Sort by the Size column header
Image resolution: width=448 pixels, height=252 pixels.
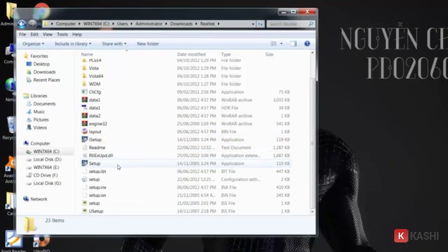click(269, 54)
